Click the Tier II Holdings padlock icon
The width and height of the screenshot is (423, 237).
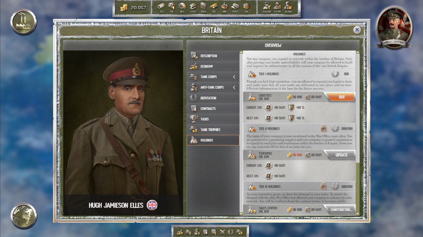click(x=323, y=128)
